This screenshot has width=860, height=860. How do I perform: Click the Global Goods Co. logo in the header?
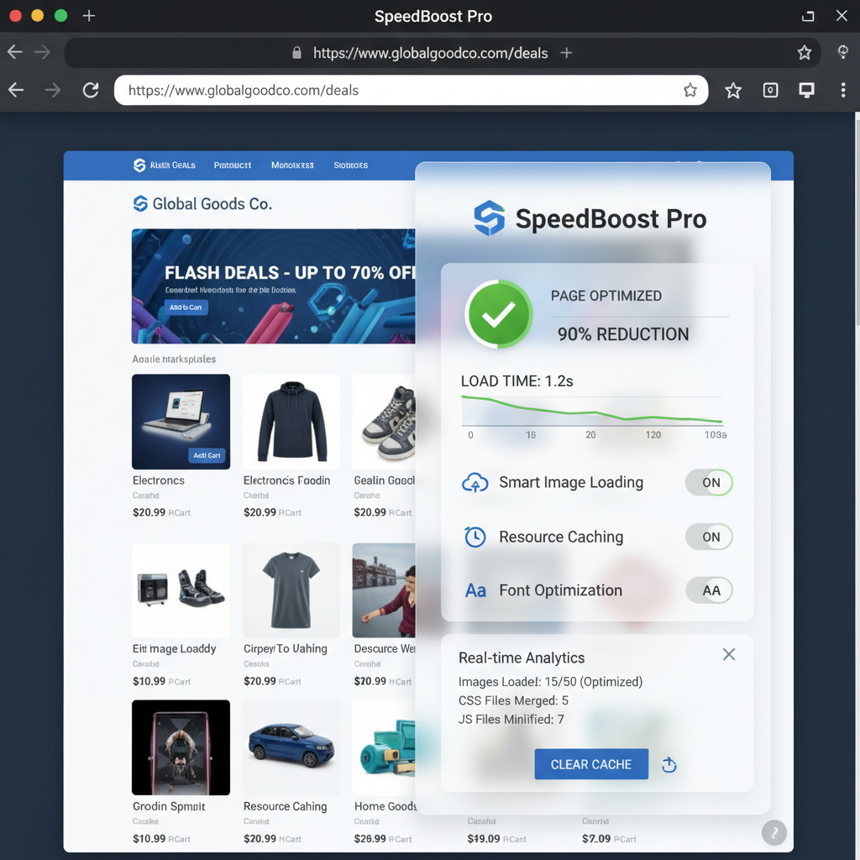coord(202,204)
